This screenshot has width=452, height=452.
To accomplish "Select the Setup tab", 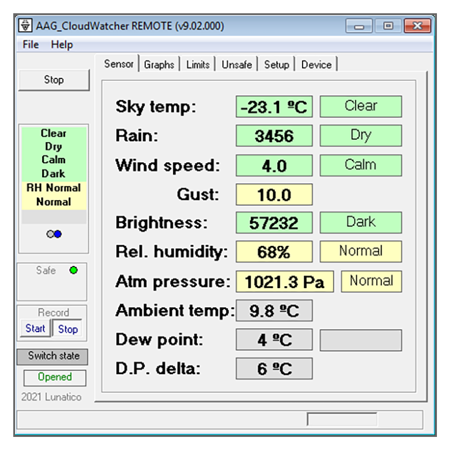I will pyautogui.click(x=277, y=64).
